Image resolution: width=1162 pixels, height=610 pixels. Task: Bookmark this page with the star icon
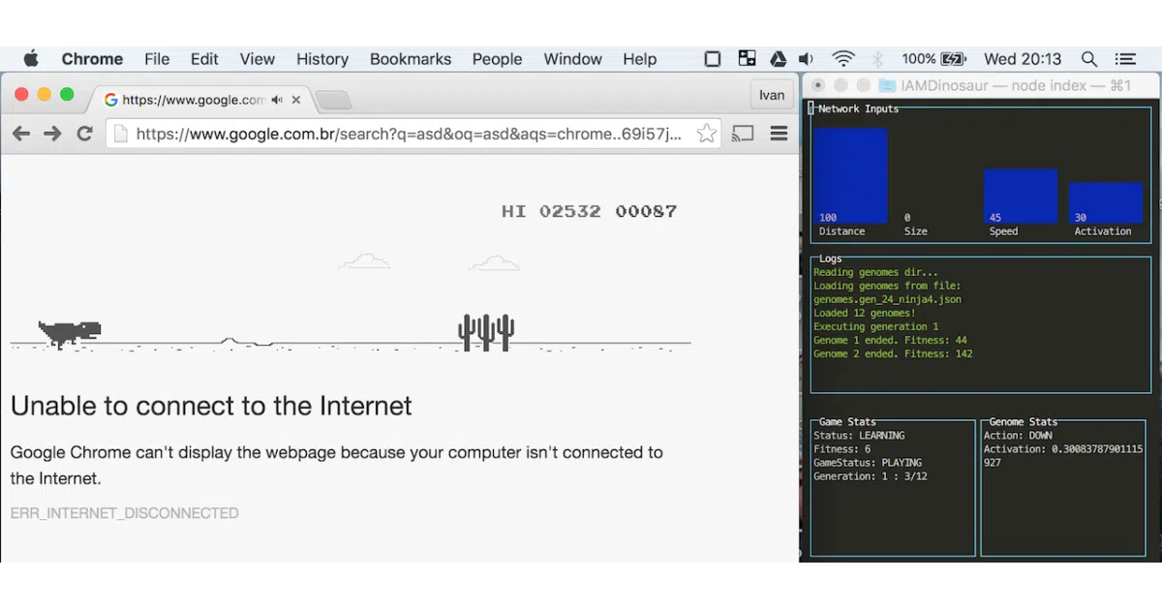(707, 134)
